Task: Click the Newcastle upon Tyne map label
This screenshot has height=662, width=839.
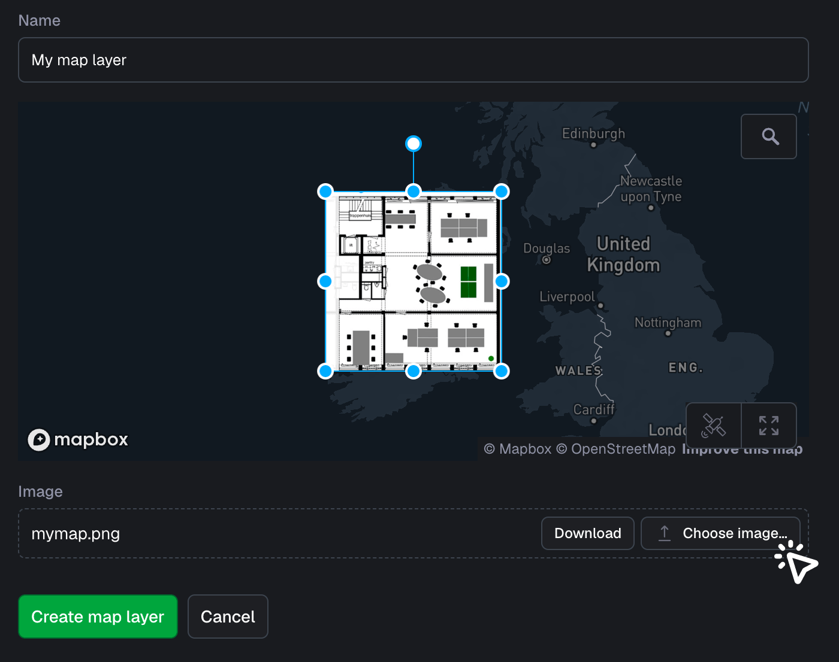Action: (x=651, y=189)
